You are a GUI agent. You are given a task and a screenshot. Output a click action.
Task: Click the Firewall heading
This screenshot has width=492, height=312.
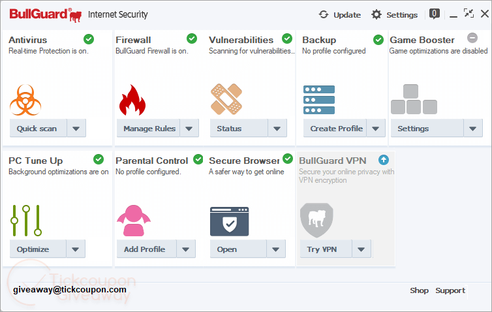(x=133, y=40)
